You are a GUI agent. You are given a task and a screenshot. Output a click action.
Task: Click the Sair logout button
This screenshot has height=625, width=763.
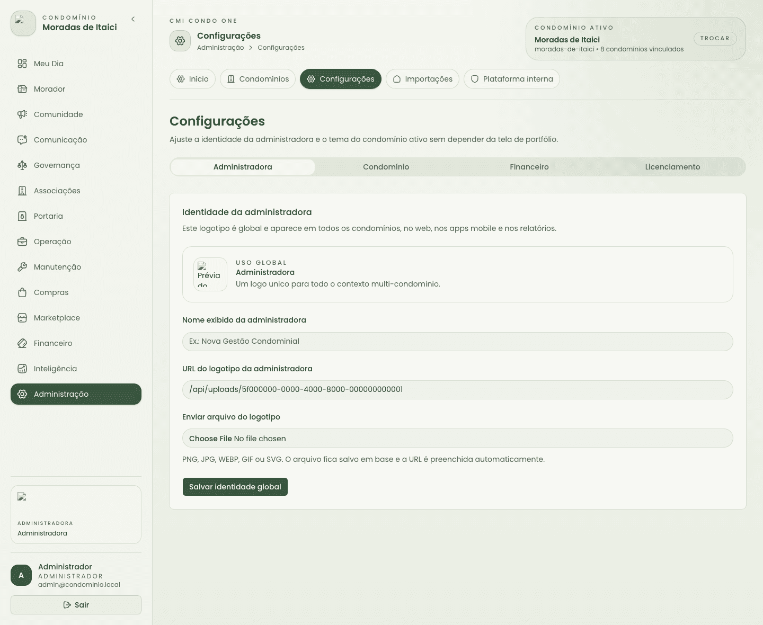76,605
